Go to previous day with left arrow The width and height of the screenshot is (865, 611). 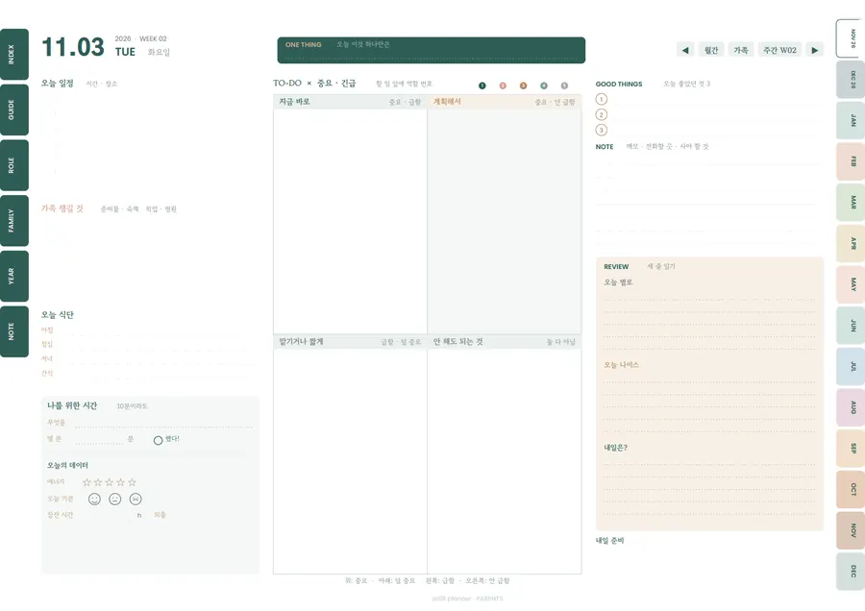[x=685, y=50]
